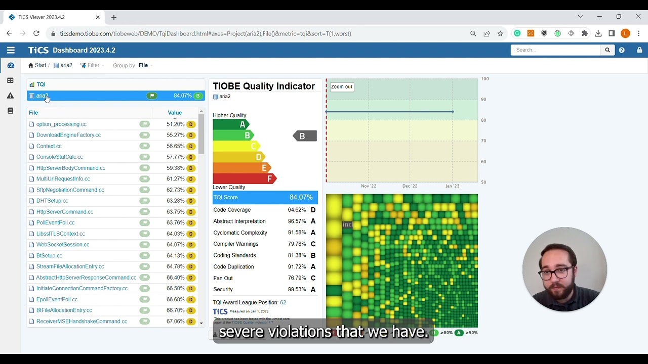Click the file list scrollbar thumb
The height and width of the screenshot is (364, 648).
(201, 133)
